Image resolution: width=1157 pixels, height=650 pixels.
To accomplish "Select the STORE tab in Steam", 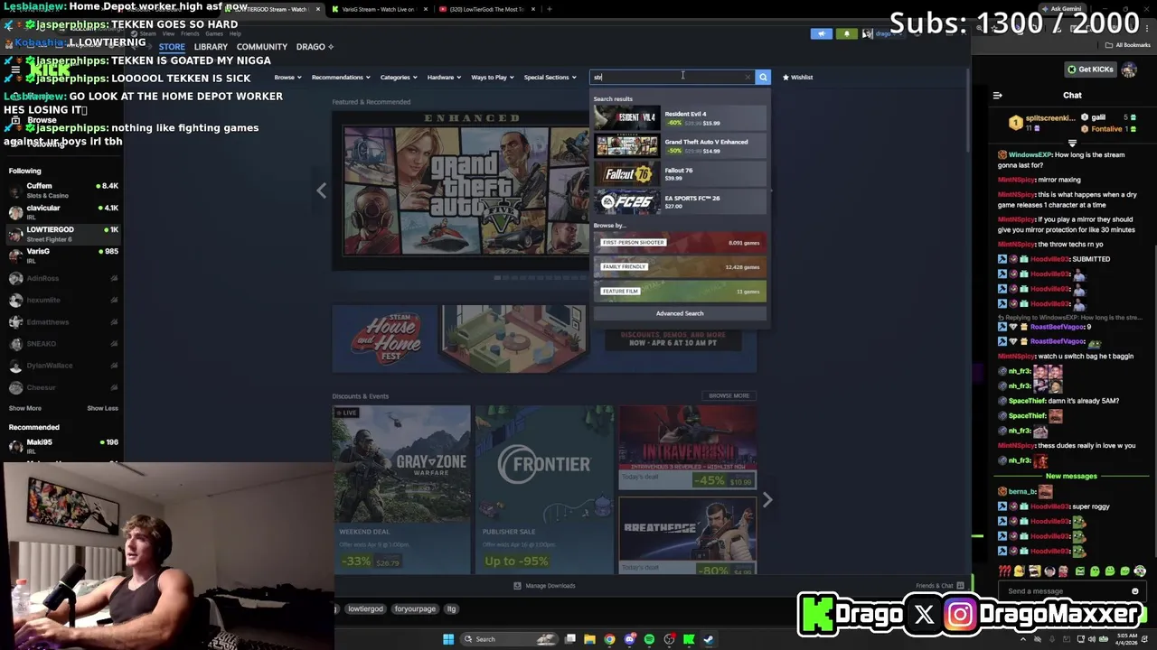I will coord(172,47).
